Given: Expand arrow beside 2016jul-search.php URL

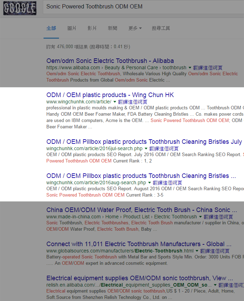Looking at the screenshot, I should tap(146, 148).
